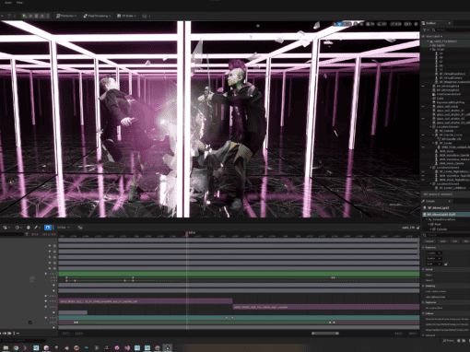Click the Unreal Editor taskbar icon
This screenshot has height=352, width=470.
(168, 348)
